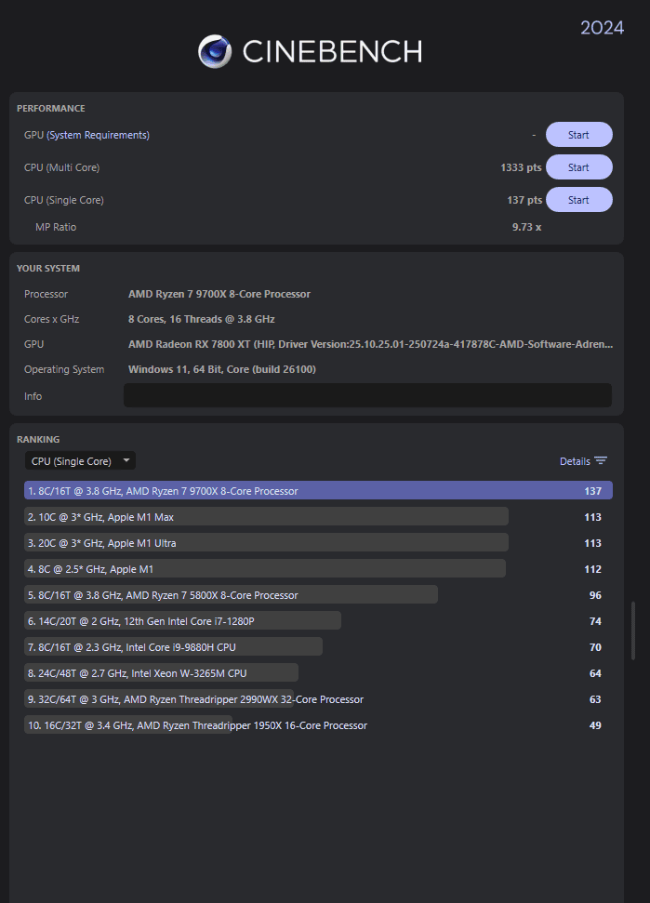Viewport: 650px width, 903px height.
Task: Click the Details filter icon
Action: coord(601,460)
